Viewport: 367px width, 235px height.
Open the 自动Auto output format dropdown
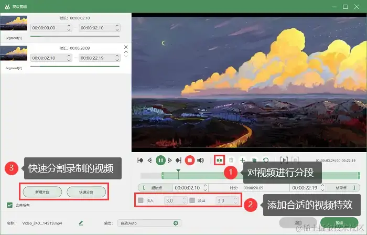149,223
